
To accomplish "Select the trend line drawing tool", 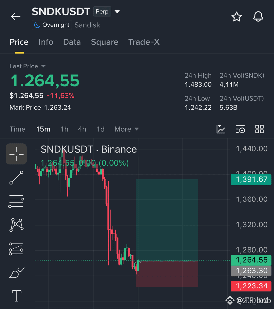I will pyautogui.click(x=16, y=178).
